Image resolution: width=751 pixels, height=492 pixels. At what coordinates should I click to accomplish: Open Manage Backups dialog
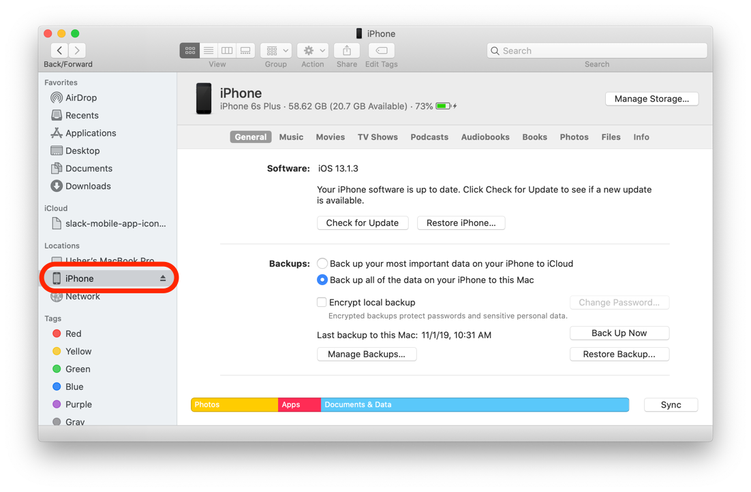[x=367, y=355]
